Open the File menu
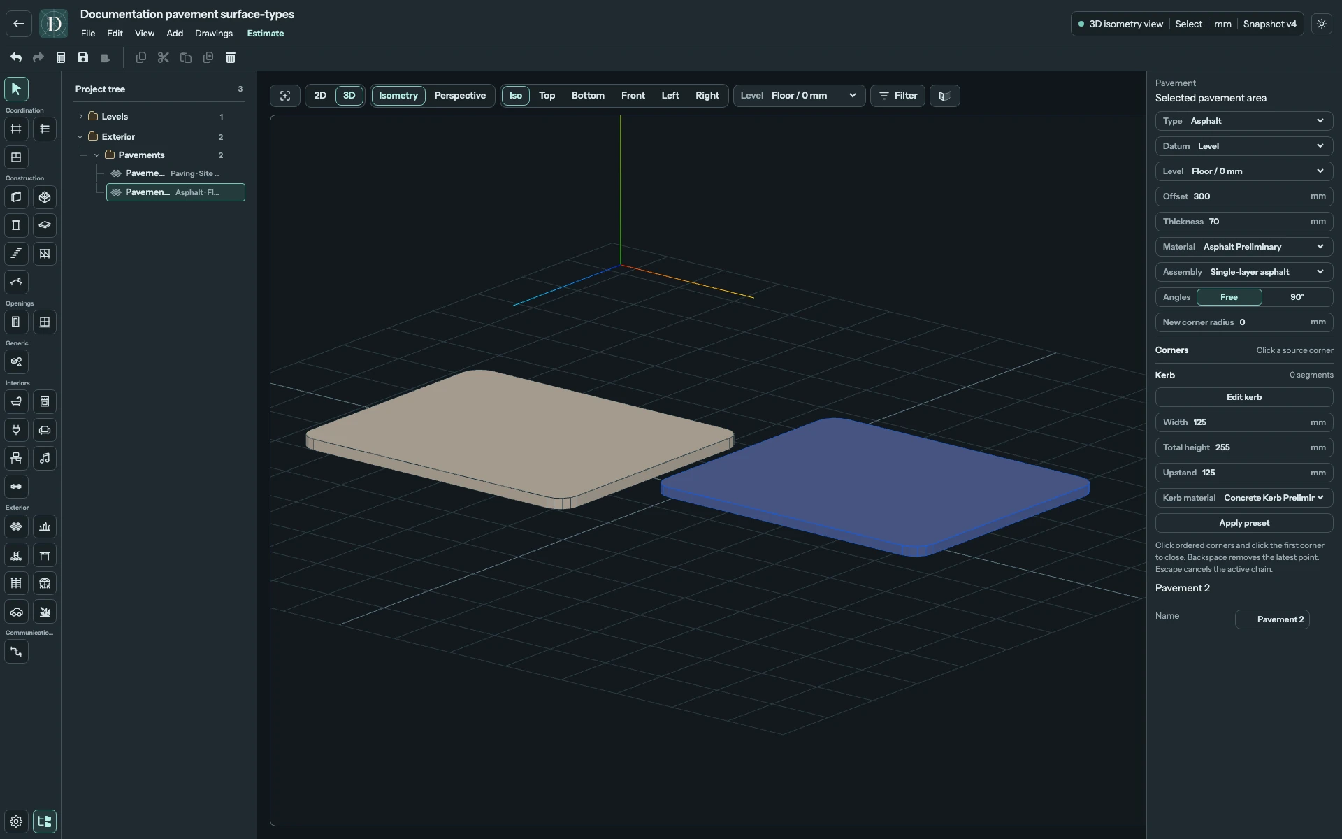The height and width of the screenshot is (839, 1342). click(x=88, y=34)
